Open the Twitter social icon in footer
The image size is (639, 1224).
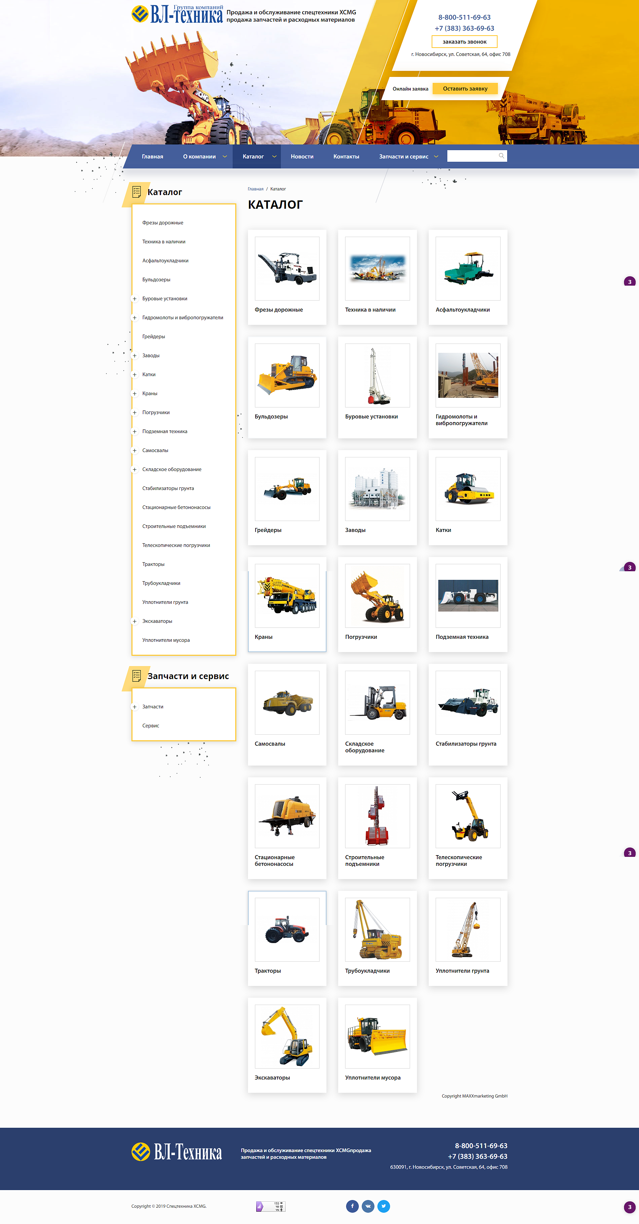pyautogui.click(x=383, y=1206)
